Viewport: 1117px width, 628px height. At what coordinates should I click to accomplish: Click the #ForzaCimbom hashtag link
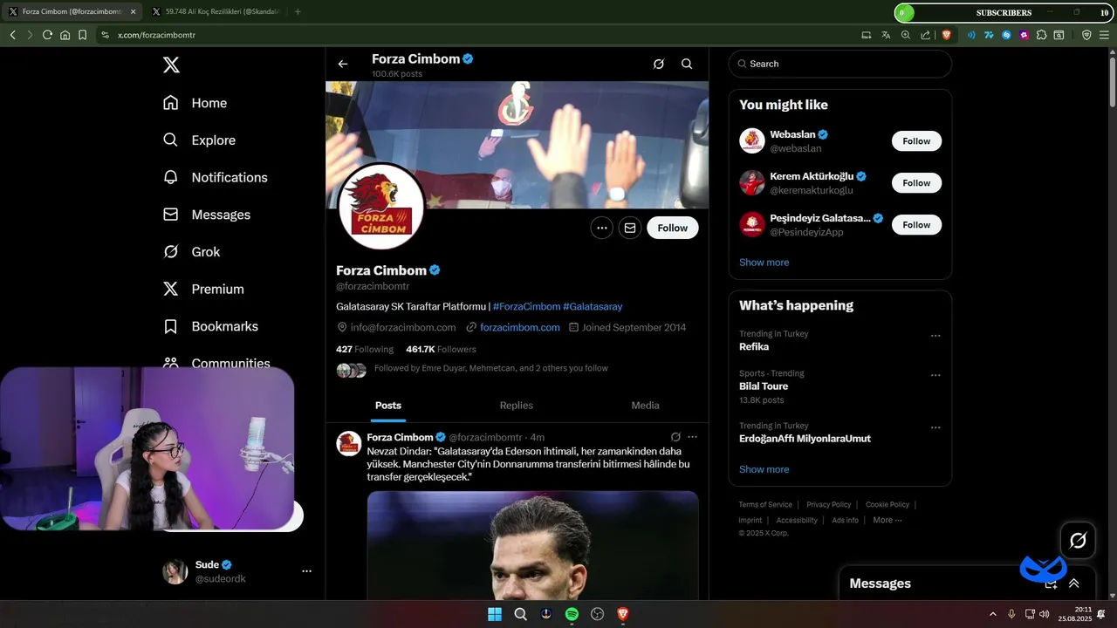[526, 306]
